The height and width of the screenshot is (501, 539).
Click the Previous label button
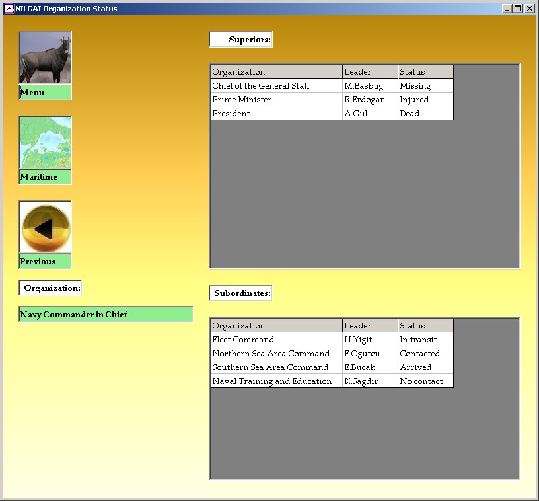45,262
